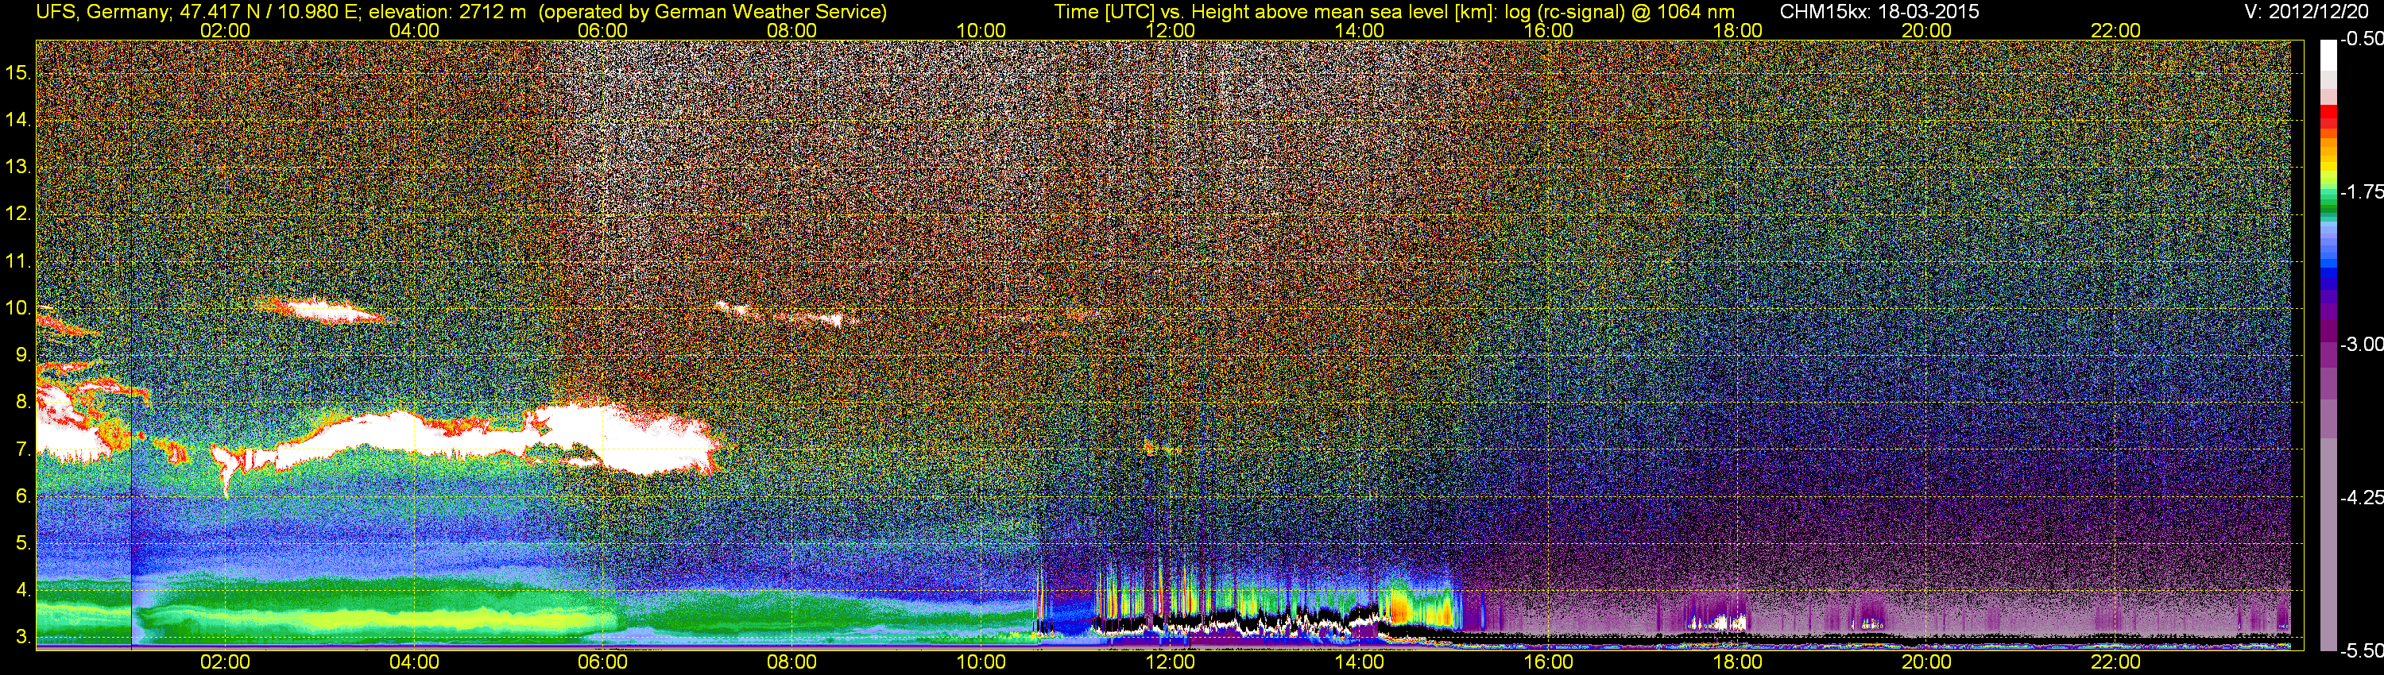Click the '-3.00' colorbar scale value
Image resolution: width=2384 pixels, height=675 pixels.
pyautogui.click(x=2361, y=344)
